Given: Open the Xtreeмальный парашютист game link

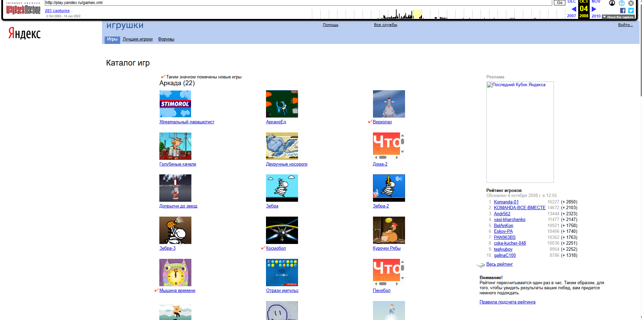Looking at the screenshot, I should pos(187,122).
